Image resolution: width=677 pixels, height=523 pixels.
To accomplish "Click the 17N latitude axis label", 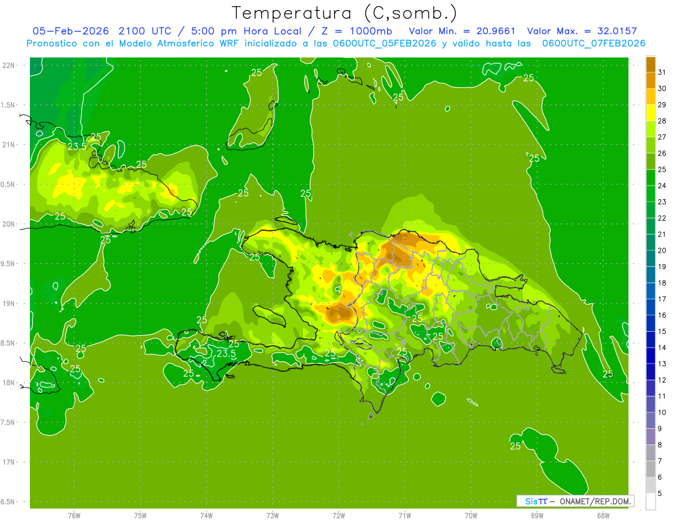I will tap(9, 462).
